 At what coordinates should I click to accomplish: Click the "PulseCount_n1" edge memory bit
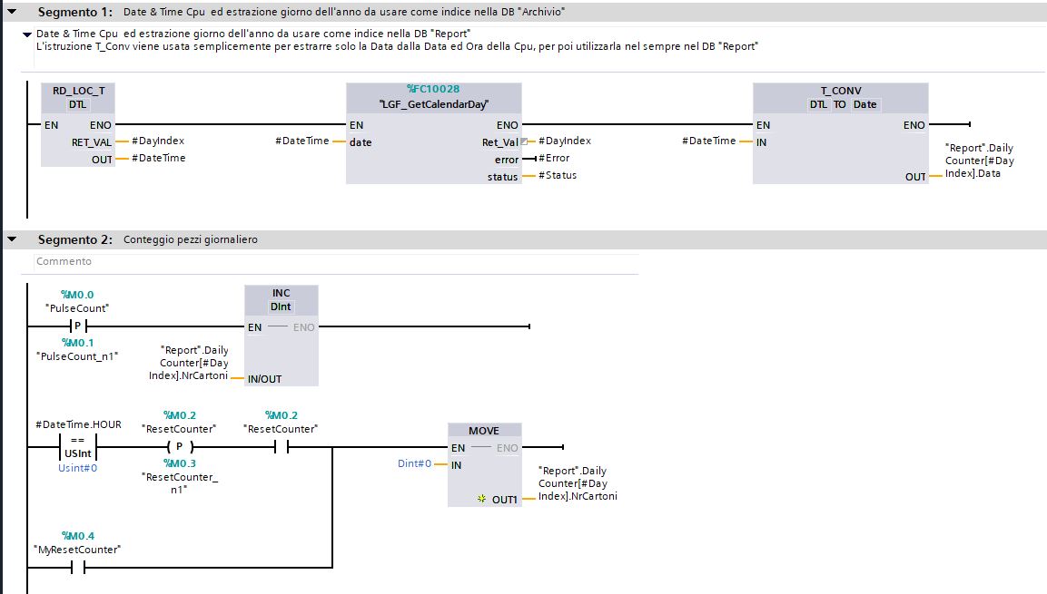[77, 356]
